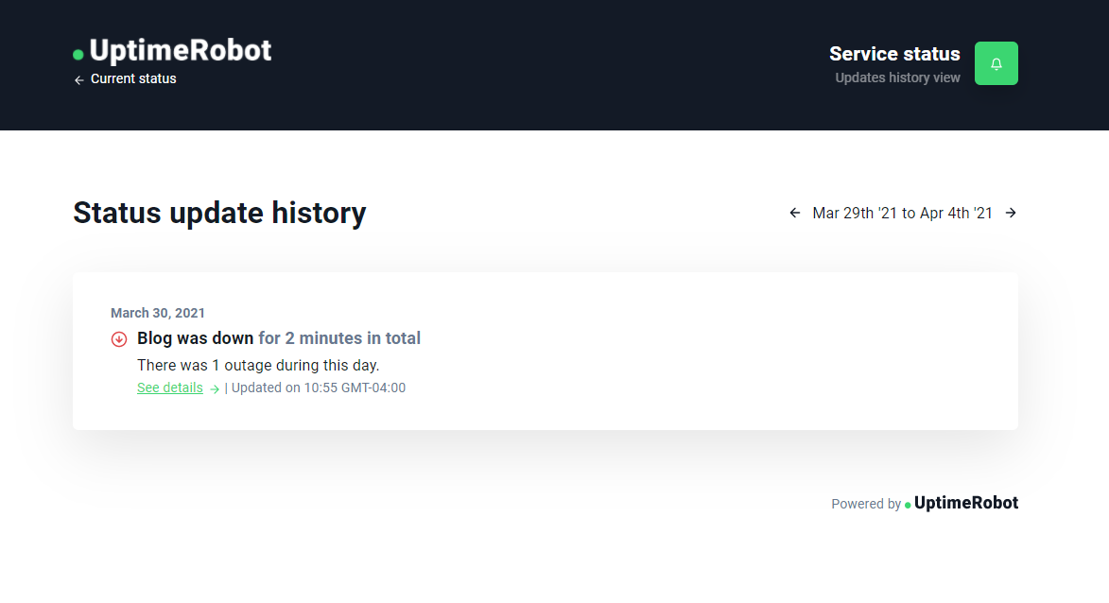The width and height of the screenshot is (1109, 603).
Task: Click the green bell subscribe button
Action: click(996, 63)
